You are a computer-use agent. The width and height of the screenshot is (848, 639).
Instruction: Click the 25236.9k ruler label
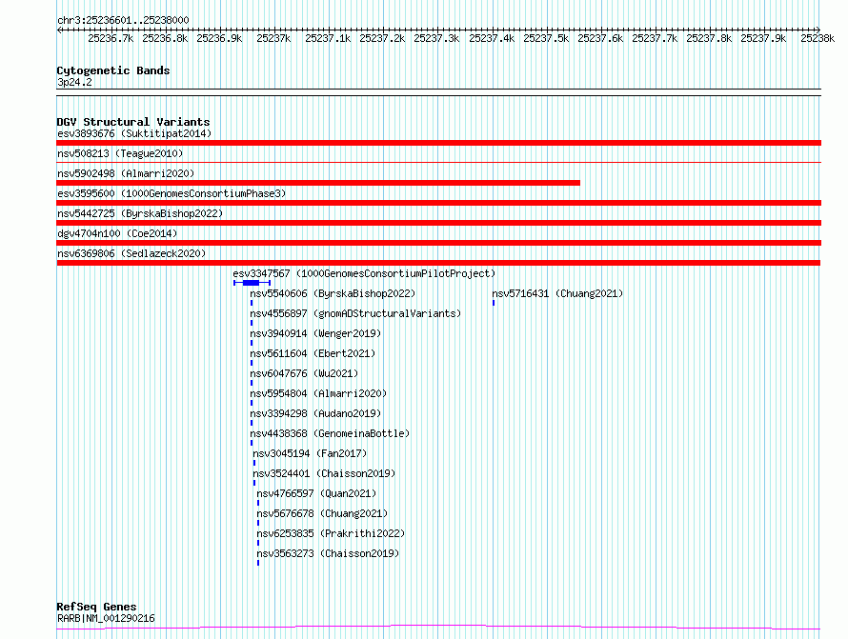[x=219, y=38]
